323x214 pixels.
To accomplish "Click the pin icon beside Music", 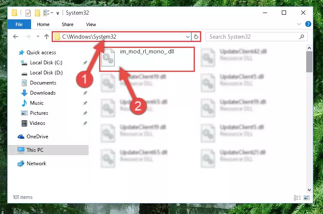I will [85, 103].
